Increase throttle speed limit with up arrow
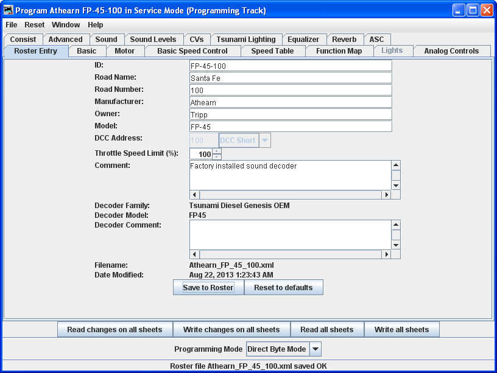The height and width of the screenshot is (373, 497). point(217,151)
